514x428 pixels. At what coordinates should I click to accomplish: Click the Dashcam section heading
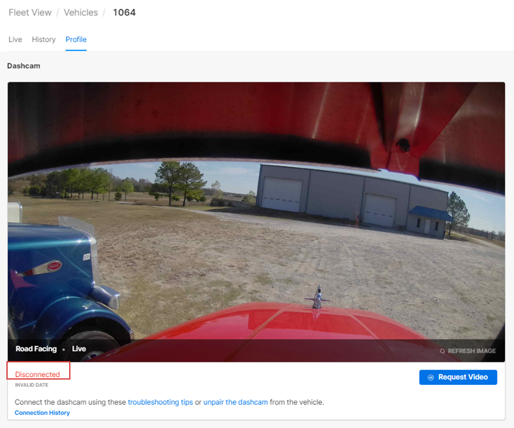(24, 66)
